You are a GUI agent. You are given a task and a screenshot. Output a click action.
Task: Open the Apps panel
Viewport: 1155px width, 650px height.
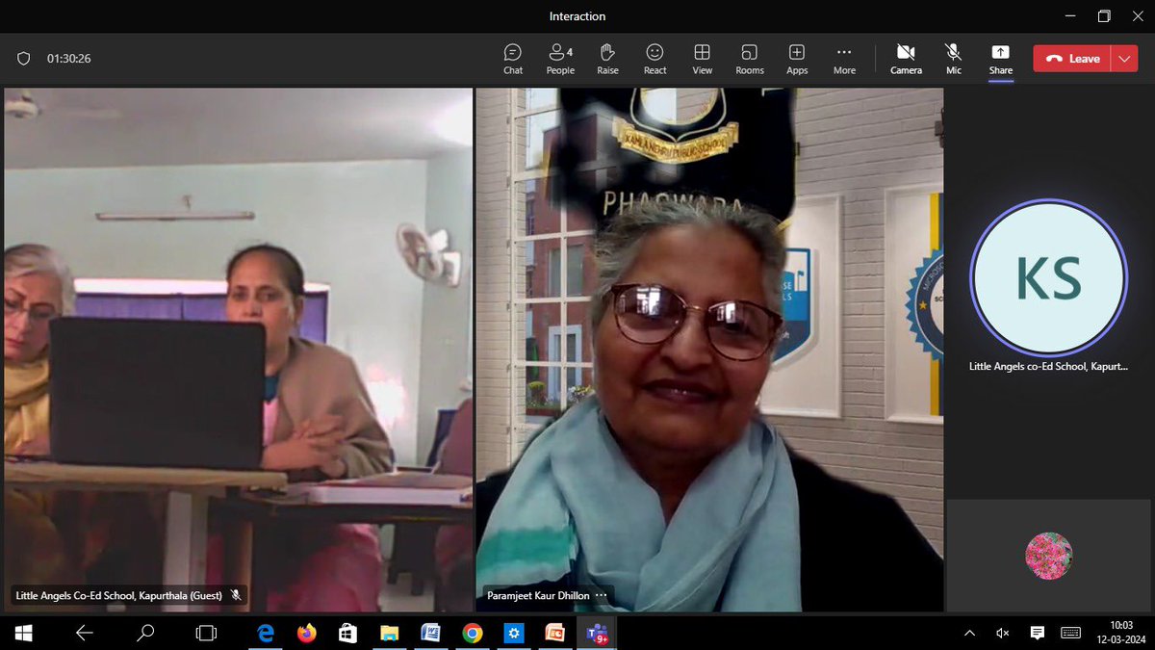coord(796,58)
